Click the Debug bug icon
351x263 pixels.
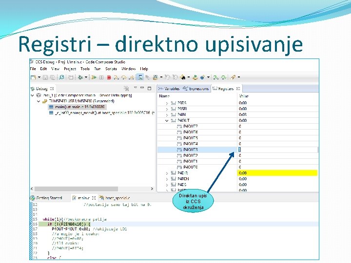(80, 77)
